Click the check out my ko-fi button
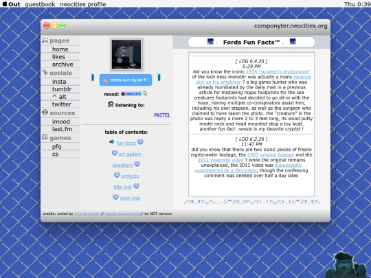The height and width of the screenshot is (278, 371). [x=126, y=80]
